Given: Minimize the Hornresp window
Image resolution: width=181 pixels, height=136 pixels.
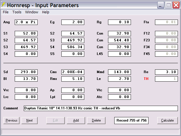Looking at the screenshot, I should click(161, 5).
